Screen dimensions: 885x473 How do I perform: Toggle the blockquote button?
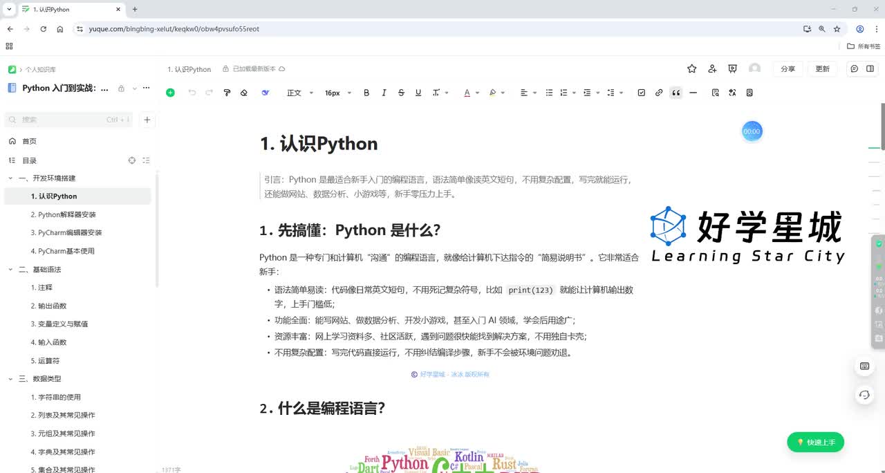click(676, 93)
